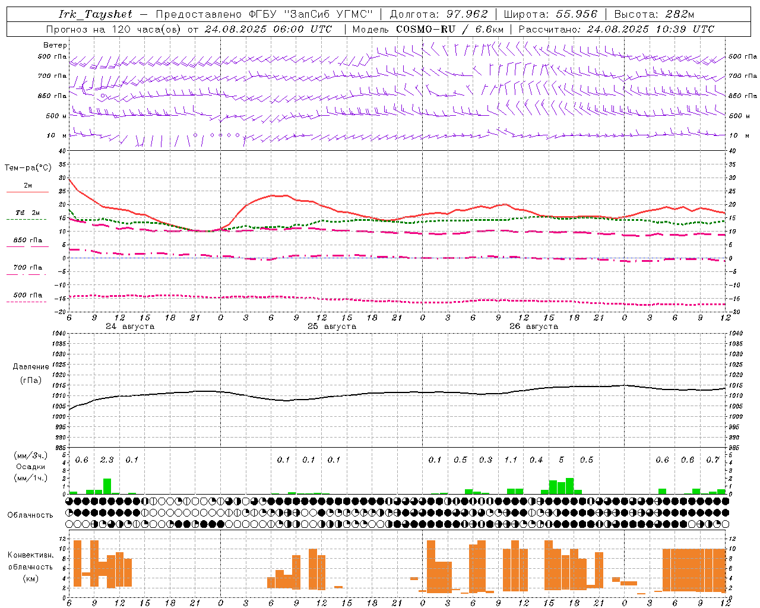Click the '(мм/3ч.)' precipitation unit label
The height and width of the screenshot is (608, 760).
31,456
